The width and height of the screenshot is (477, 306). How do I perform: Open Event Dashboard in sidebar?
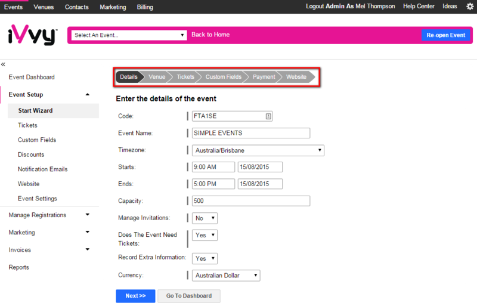pyautogui.click(x=32, y=78)
